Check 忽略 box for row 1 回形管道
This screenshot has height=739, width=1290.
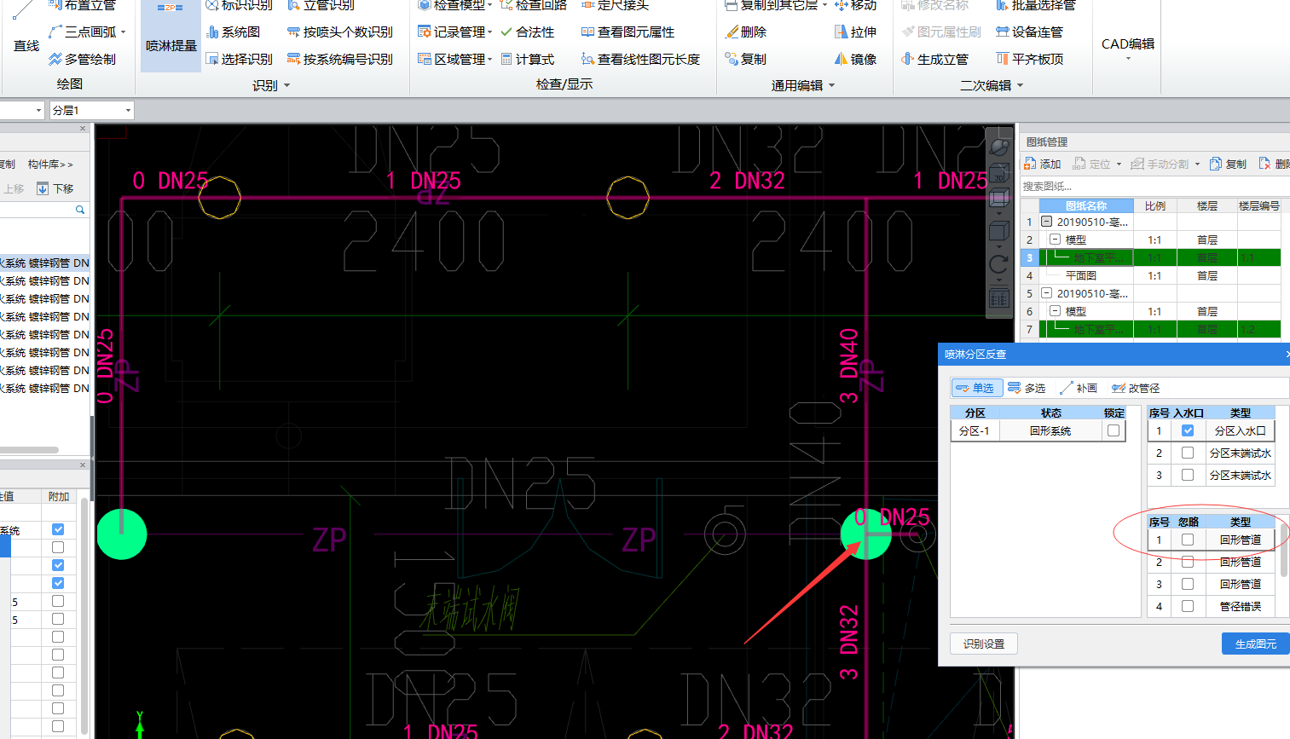point(1188,540)
